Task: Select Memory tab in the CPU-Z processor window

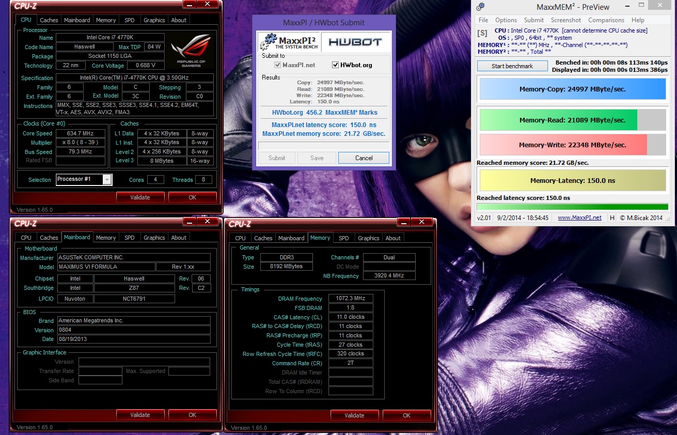Action: point(106,20)
